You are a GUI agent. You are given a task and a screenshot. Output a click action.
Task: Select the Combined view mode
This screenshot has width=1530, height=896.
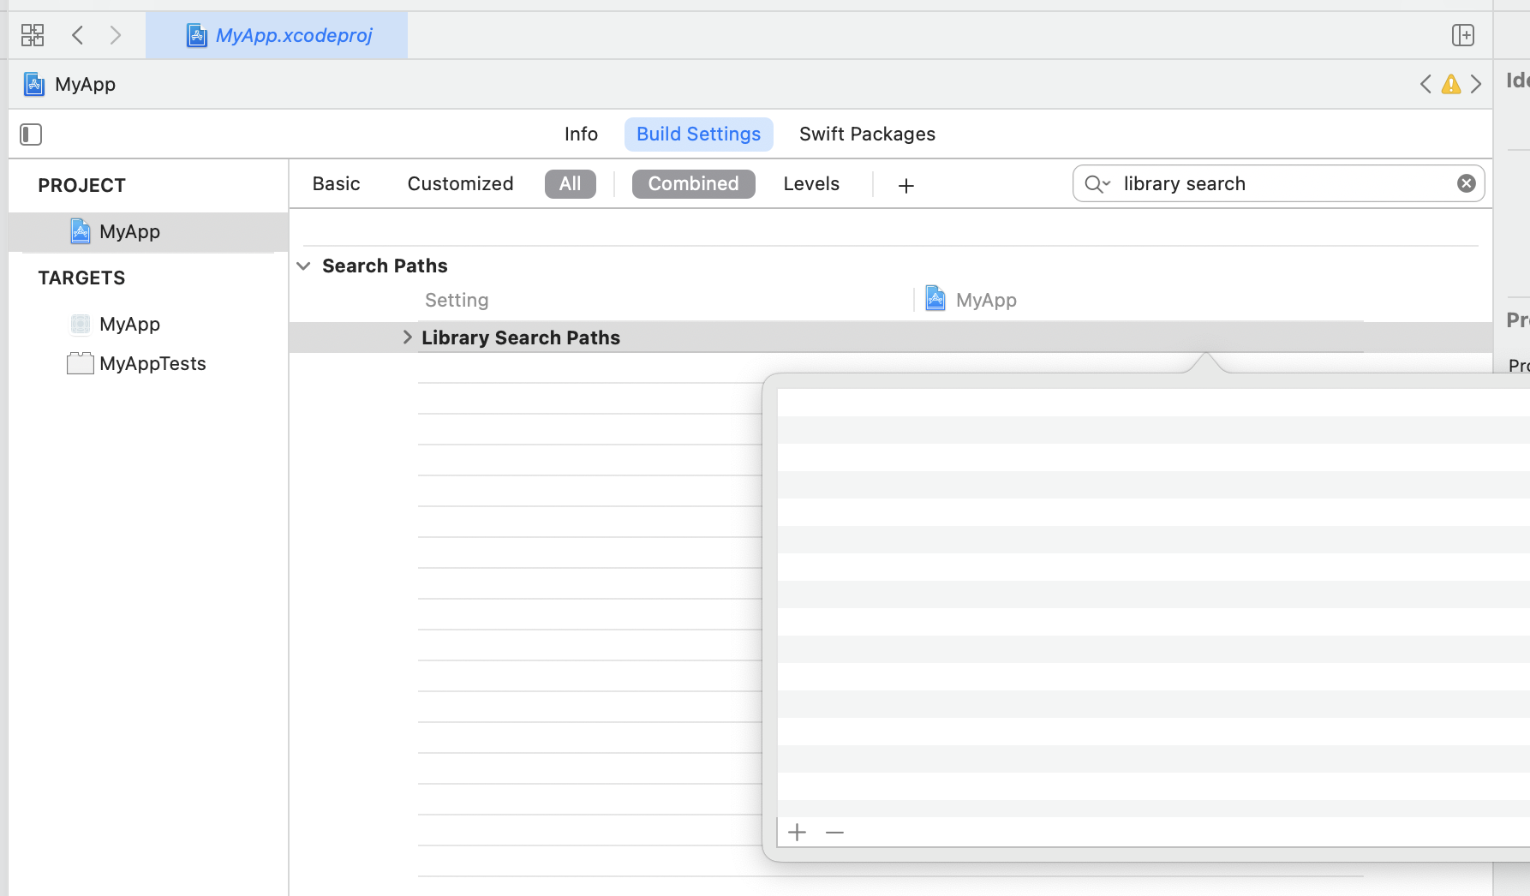[x=693, y=184]
